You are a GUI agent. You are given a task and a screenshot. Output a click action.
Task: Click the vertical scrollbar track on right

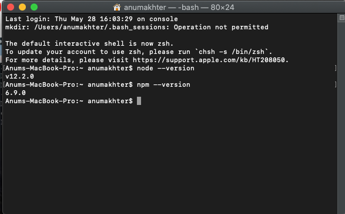[341, 117]
